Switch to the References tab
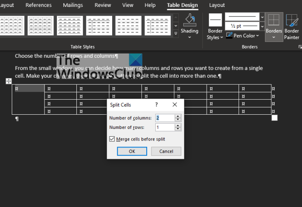This screenshot has height=207, width=302. point(38,5)
